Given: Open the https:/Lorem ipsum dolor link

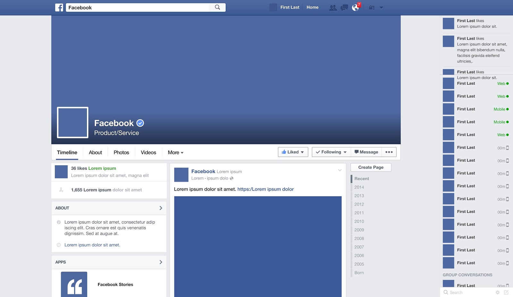Looking at the screenshot, I should (265, 189).
